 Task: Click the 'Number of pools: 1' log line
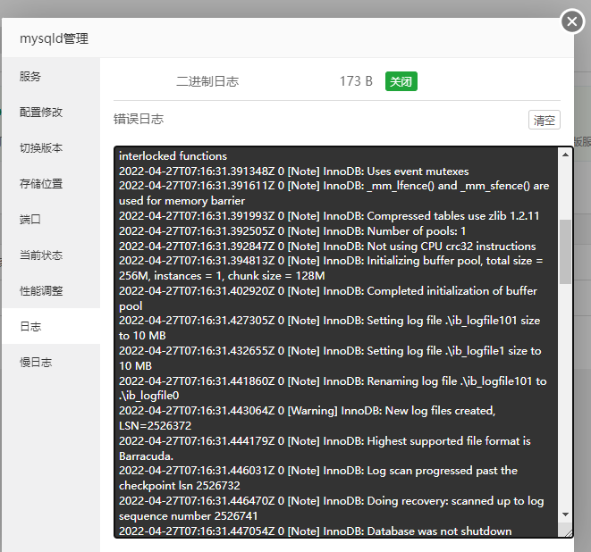coord(292,231)
